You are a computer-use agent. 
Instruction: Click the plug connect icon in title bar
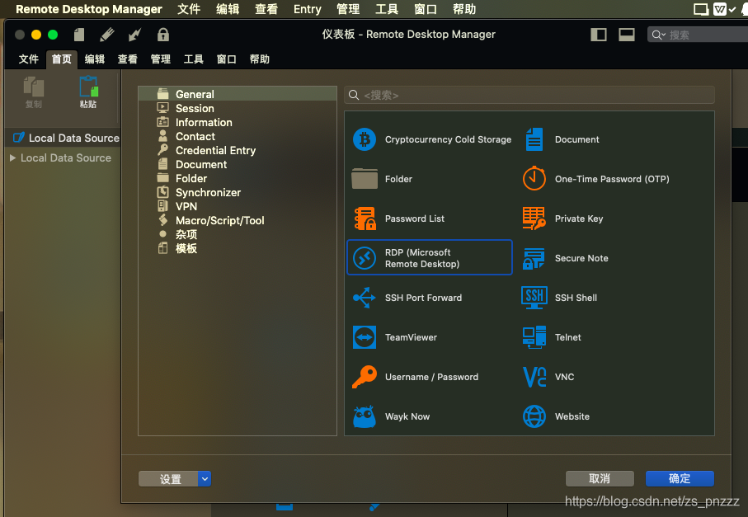tap(135, 35)
